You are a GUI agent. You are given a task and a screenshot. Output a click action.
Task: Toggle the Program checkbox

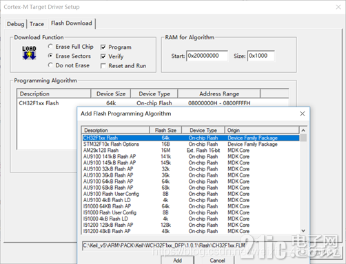click(x=103, y=47)
